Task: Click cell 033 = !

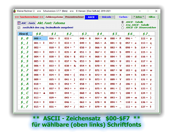Action: click(71, 43)
